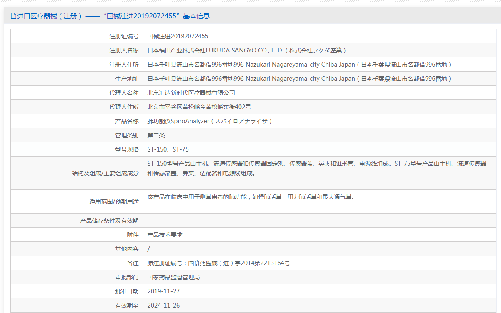Screen dimensions: 501x313
Task: Click the 管理类别 label
Action: coord(127,135)
